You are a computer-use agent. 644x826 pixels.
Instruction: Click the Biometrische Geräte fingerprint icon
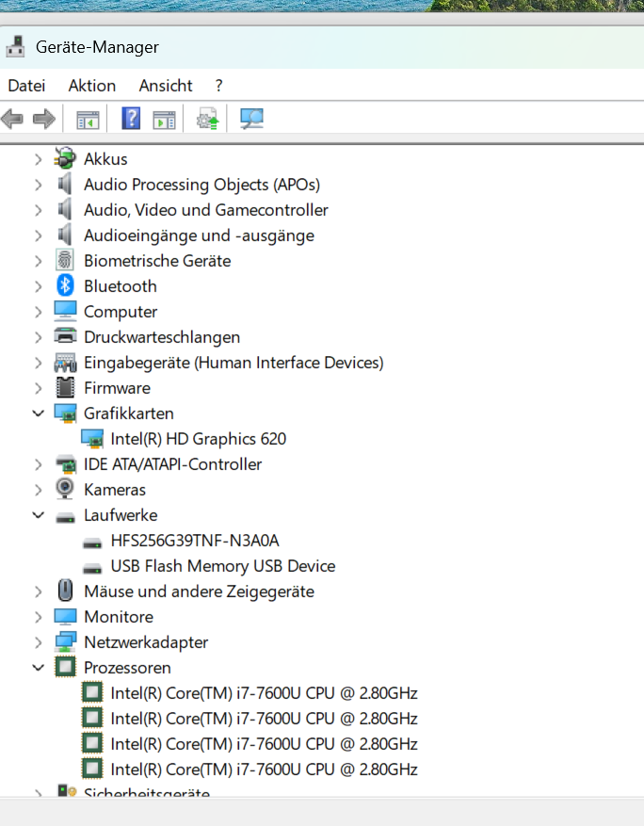click(65, 260)
